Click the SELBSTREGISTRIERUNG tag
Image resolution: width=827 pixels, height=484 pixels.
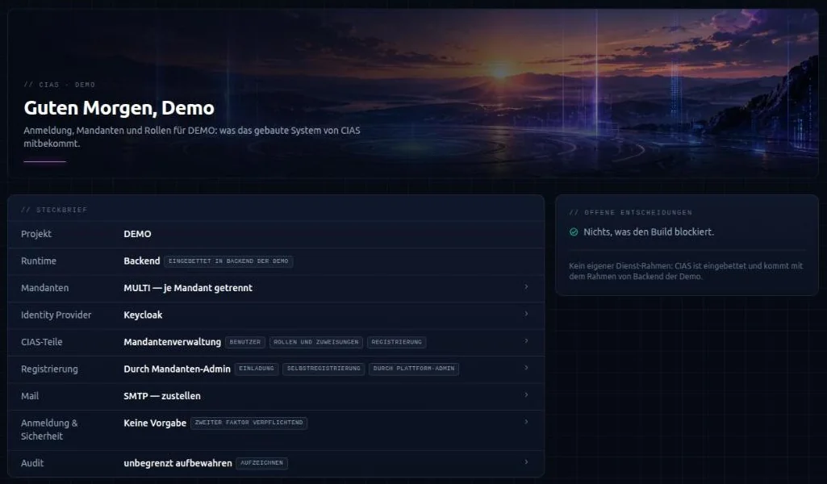pos(324,369)
